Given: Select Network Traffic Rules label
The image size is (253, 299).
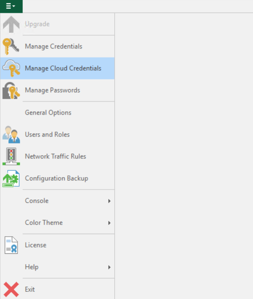Looking at the screenshot, I should coord(56,156).
